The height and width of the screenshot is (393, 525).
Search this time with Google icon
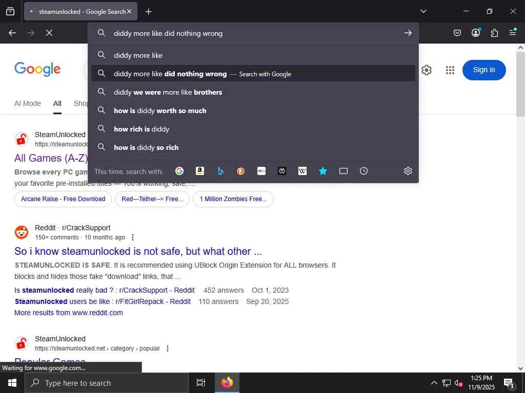coord(179,171)
